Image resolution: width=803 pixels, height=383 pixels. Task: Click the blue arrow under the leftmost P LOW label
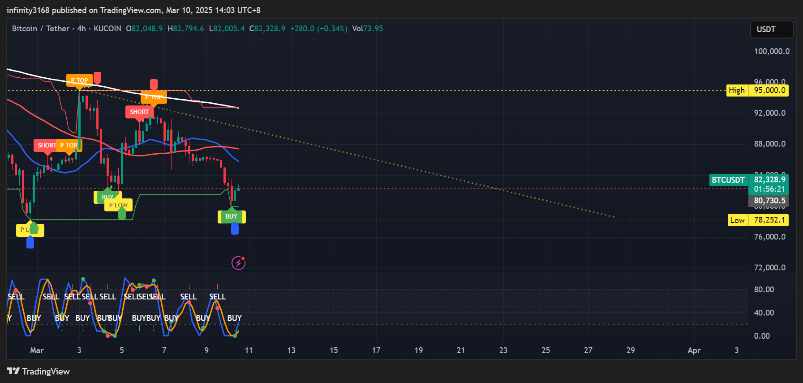point(30,242)
